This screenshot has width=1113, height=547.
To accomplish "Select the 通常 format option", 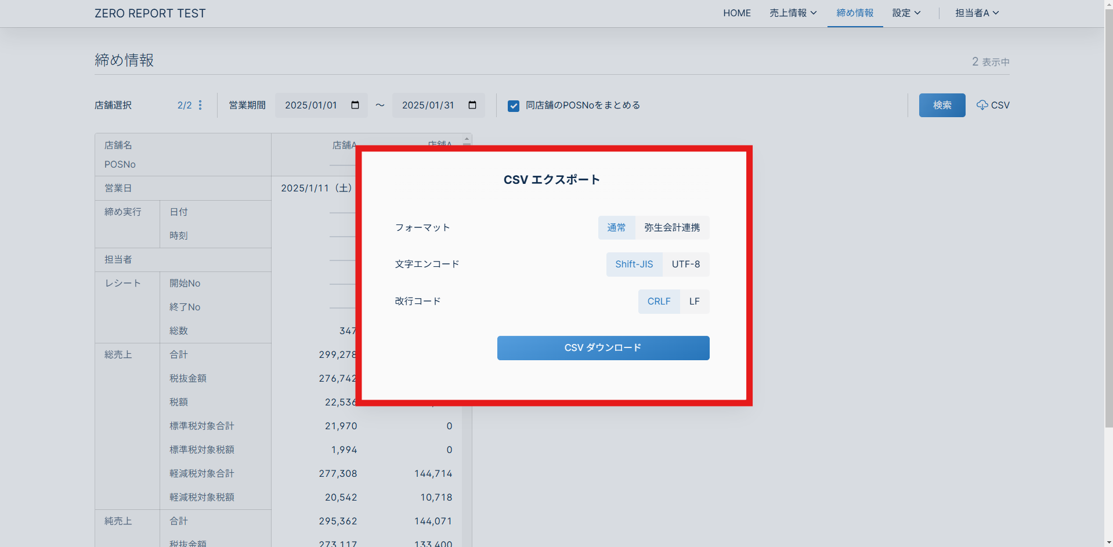I will (x=616, y=228).
